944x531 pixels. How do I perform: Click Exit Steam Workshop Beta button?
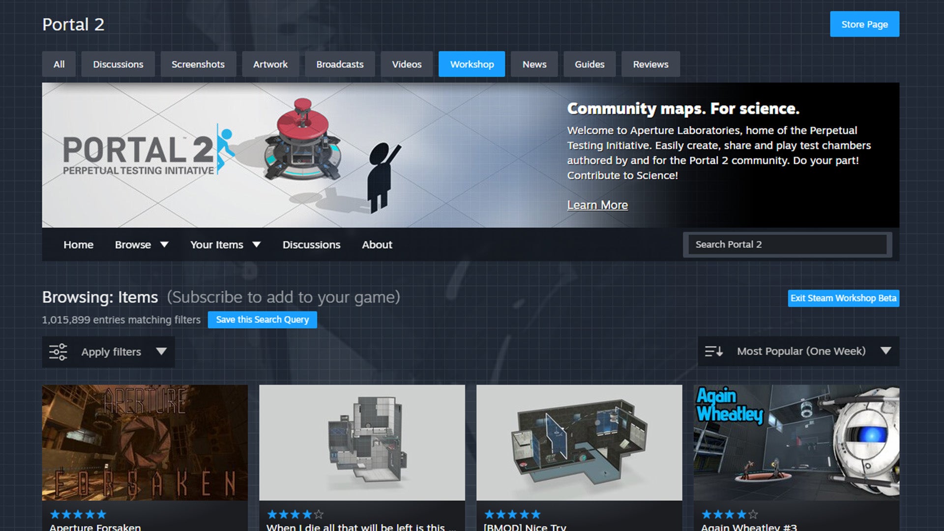[x=843, y=298]
